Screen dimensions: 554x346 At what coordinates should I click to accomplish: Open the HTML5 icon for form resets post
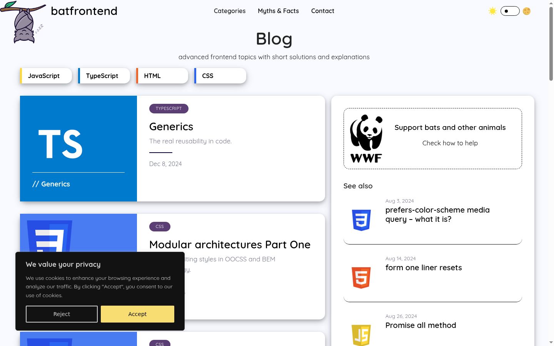361,278
